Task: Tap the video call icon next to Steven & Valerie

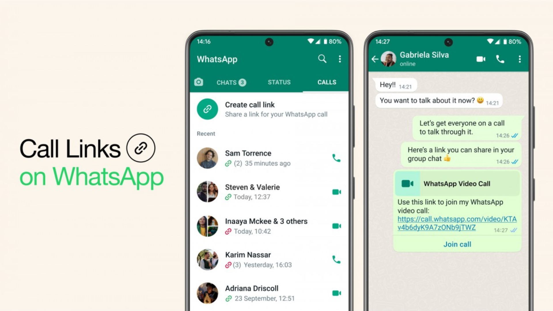Action: pyautogui.click(x=336, y=192)
